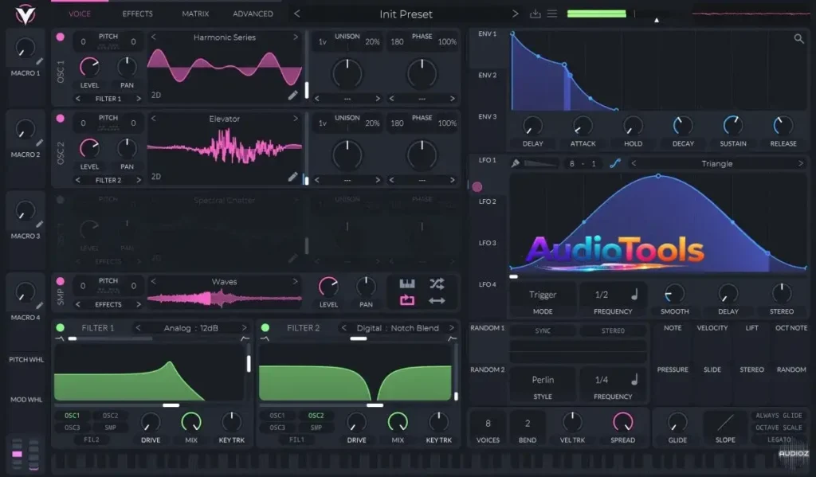816x477 pixels.
Task: Adjust the green volume slider in the header
Action: point(594,14)
